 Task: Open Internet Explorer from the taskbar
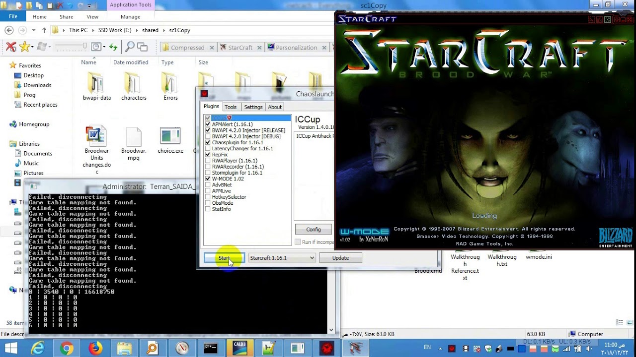(x=38, y=348)
